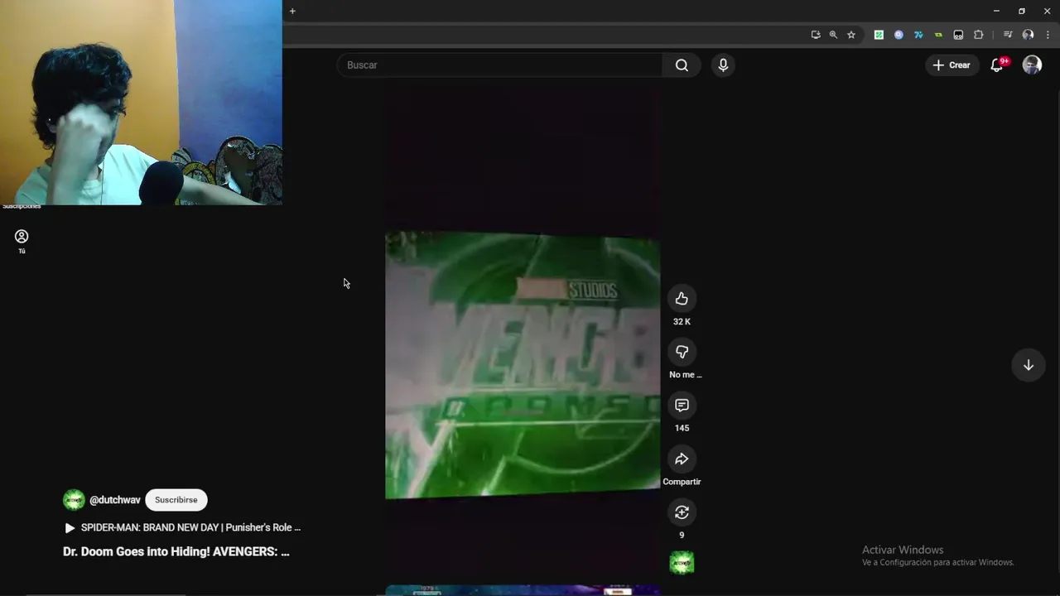Viewport: 1060px width, 596px height.
Task: Bookmark this page with the star icon
Action: (x=851, y=35)
